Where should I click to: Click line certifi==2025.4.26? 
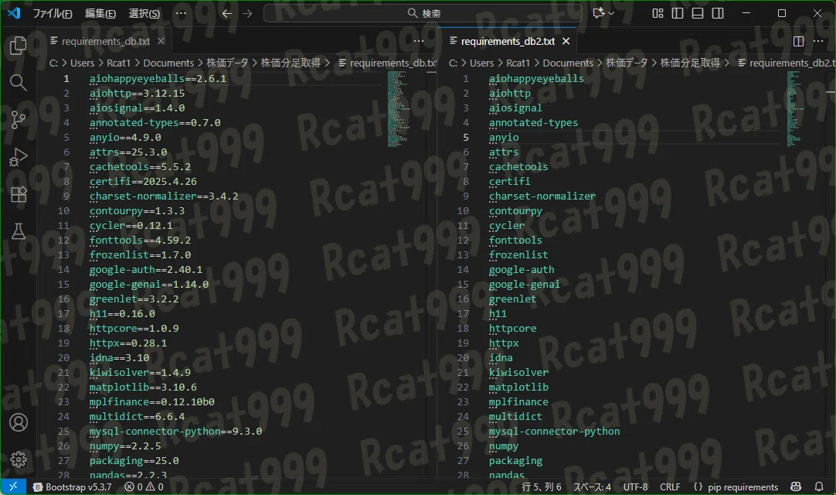[143, 182]
